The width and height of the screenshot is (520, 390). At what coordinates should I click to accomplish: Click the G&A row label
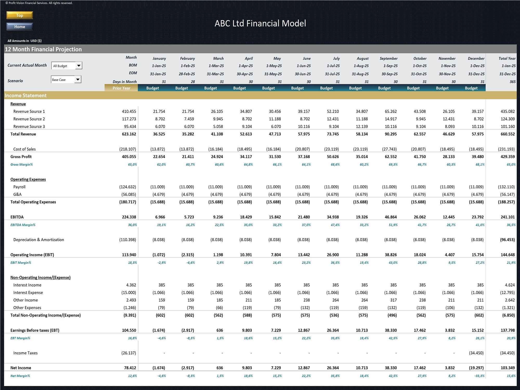pyautogui.click(x=17, y=194)
